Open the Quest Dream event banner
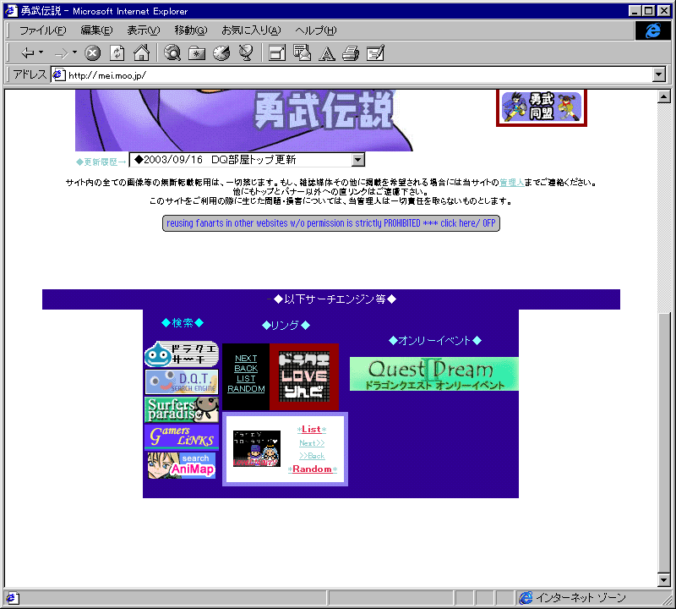Screen dimensions: 676x609 tap(434, 374)
